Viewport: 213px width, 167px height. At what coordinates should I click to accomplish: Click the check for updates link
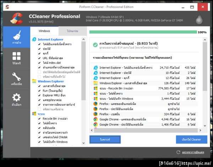pyautogui.click(x=193, y=152)
